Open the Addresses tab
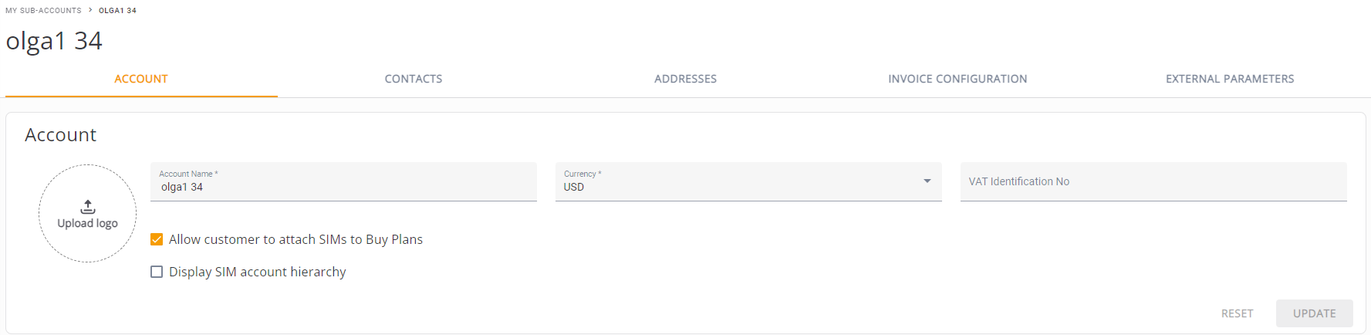This screenshot has width=1371, height=335. (x=685, y=79)
